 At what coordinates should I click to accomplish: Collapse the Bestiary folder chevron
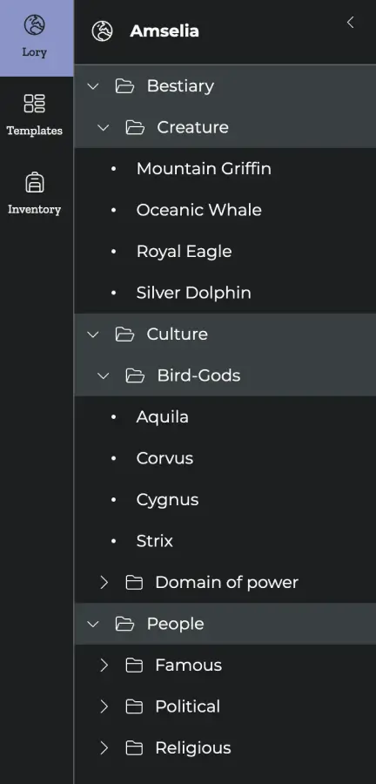coord(93,86)
